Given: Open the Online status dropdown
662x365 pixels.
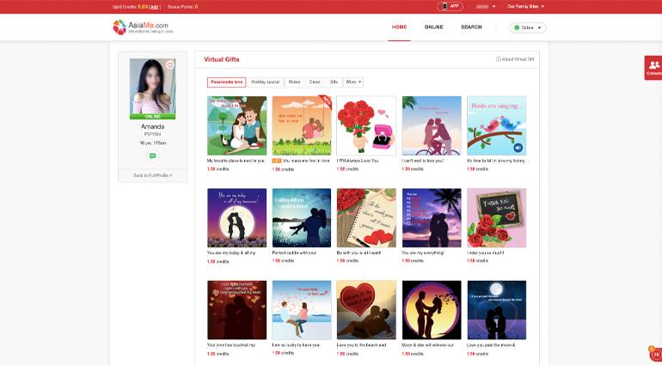Looking at the screenshot, I should point(528,27).
